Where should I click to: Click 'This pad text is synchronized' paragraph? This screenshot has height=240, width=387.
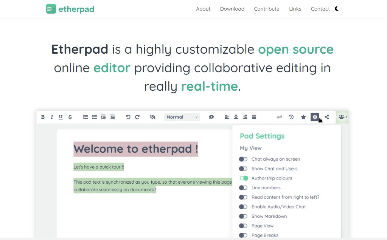tap(153, 182)
